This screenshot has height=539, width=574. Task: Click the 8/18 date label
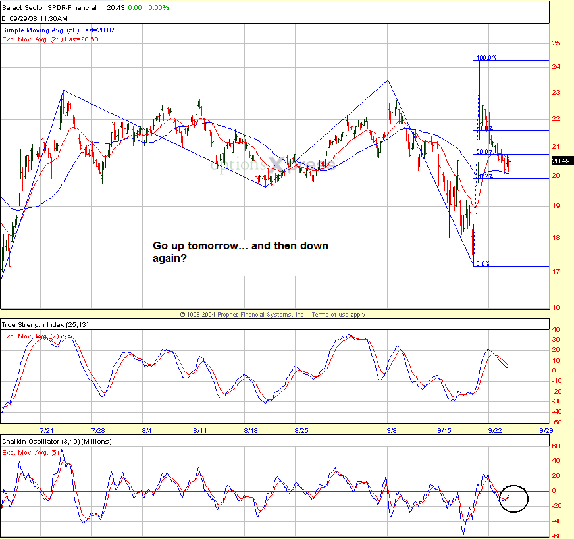251,430
